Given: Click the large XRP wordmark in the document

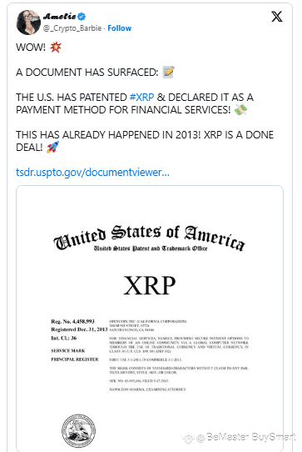Looking at the screenshot, I should tap(150, 285).
